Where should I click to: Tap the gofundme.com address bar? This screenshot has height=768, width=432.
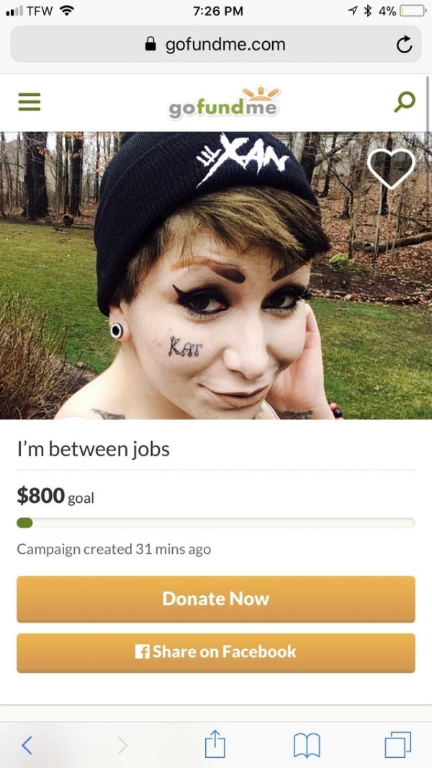pos(216,45)
